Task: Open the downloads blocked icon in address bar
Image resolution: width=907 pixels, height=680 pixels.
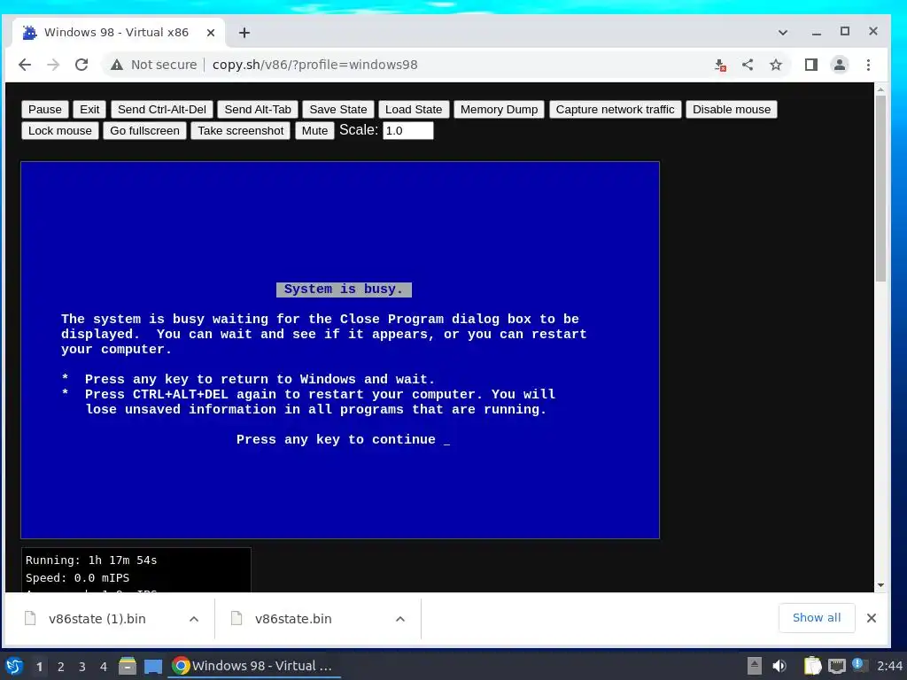Action: (719, 65)
